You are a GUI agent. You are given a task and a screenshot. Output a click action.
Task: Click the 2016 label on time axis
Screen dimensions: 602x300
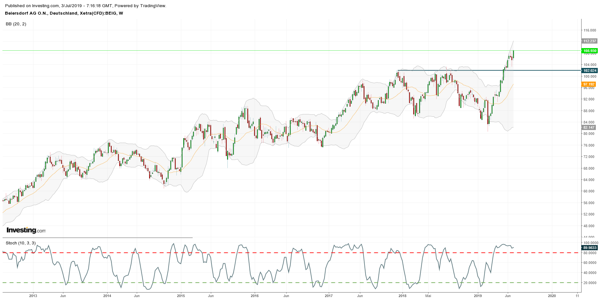255,296
